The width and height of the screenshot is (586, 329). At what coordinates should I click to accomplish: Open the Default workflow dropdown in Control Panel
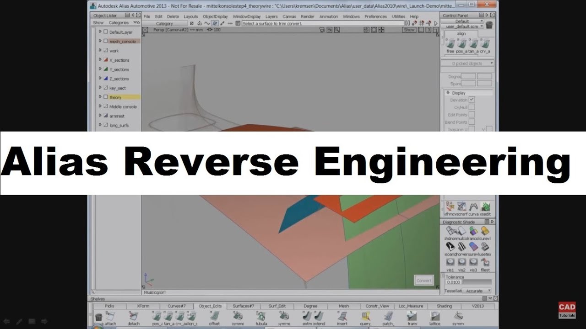click(x=462, y=21)
